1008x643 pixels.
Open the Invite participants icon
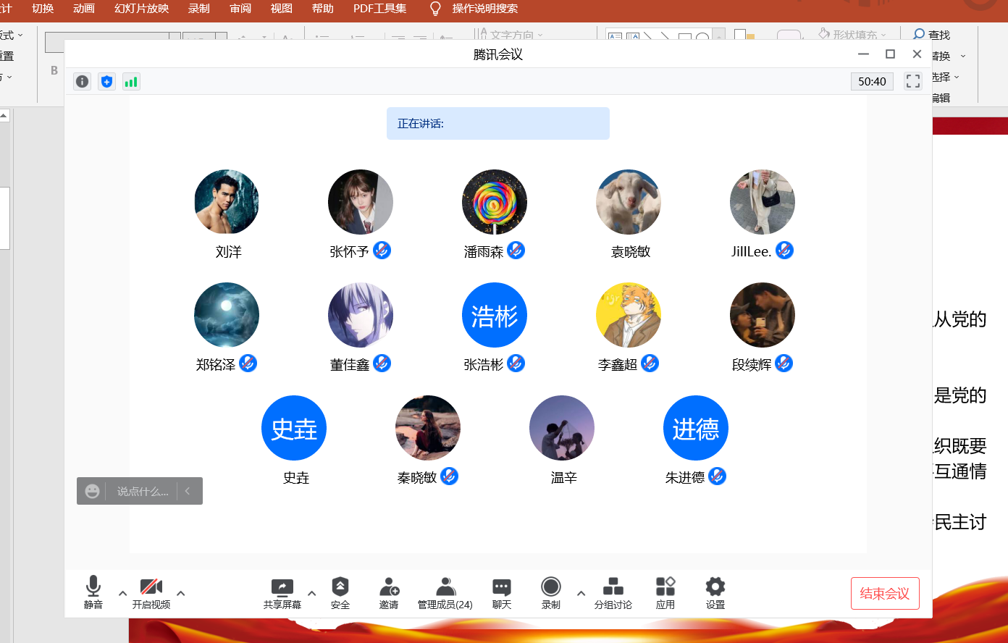(x=389, y=593)
